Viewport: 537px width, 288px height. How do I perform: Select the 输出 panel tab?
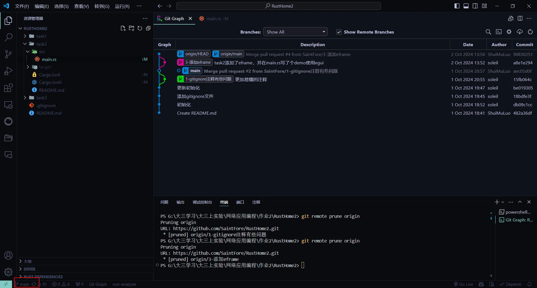coord(180,202)
